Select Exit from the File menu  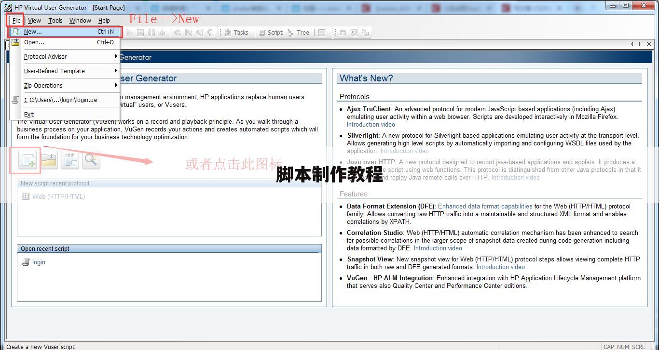[29, 114]
